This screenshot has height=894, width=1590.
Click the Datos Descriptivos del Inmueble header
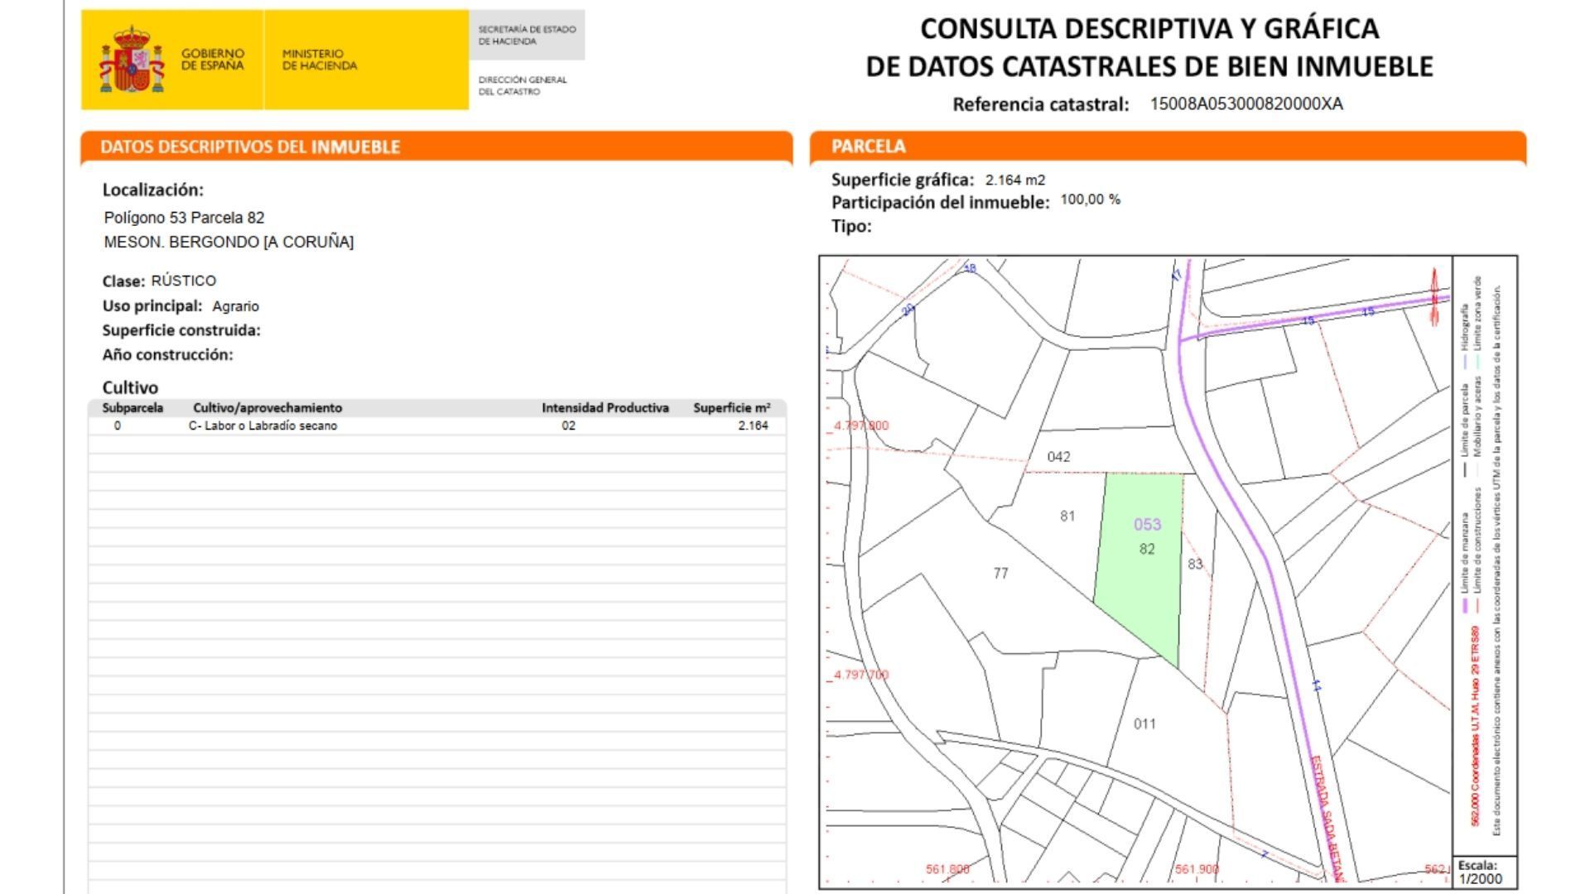pos(250,147)
